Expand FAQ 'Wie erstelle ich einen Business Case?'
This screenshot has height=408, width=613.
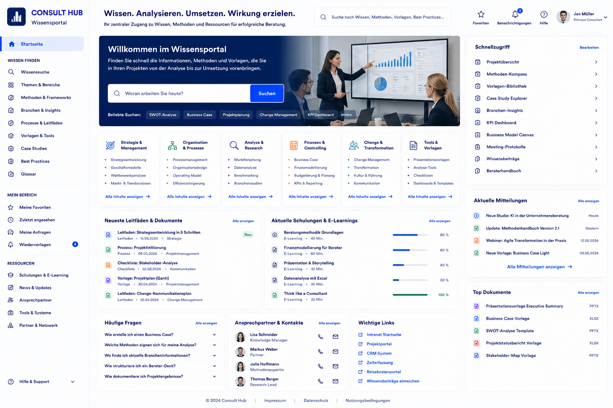[x=214, y=335]
